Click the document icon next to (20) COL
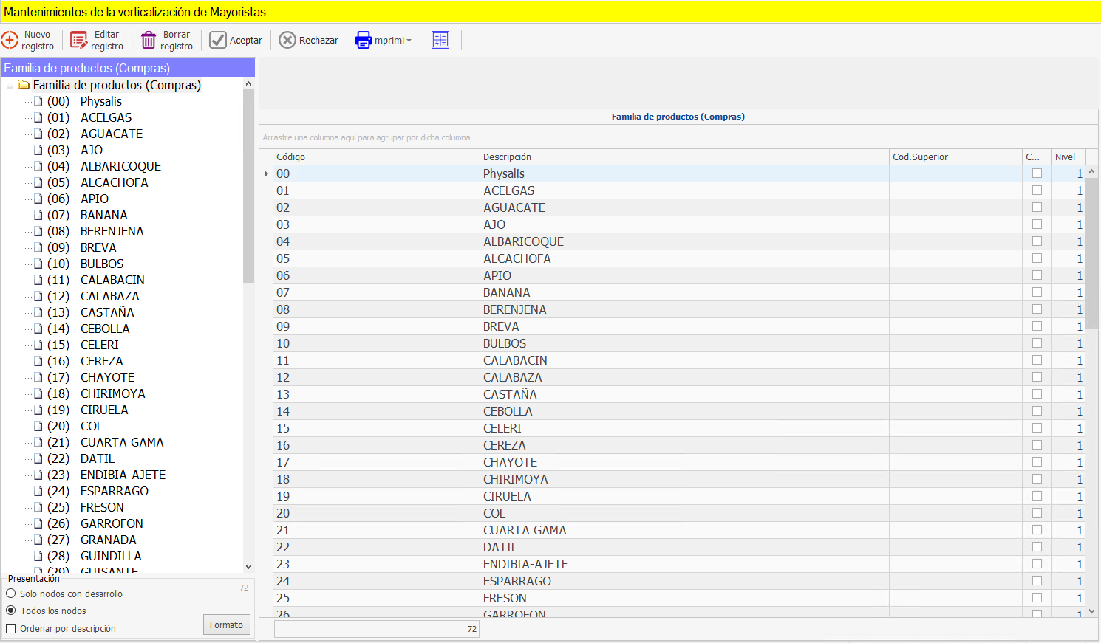This screenshot has height=643, width=1101. pyautogui.click(x=38, y=426)
